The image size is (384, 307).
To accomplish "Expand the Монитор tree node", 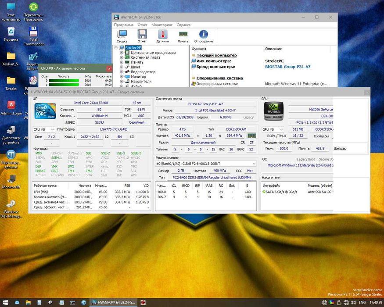I will (122, 77).
